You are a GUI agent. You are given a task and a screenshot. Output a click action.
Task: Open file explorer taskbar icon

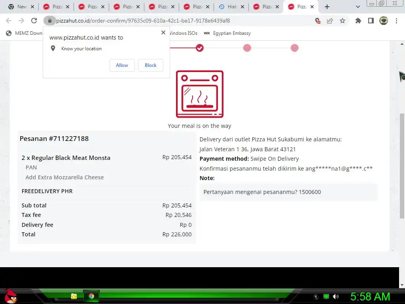coord(74,296)
